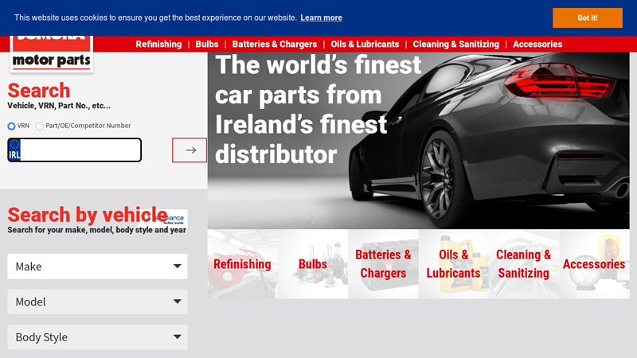637x358 pixels.
Task: Expand the Body Style dropdown
Action: pyautogui.click(x=97, y=337)
